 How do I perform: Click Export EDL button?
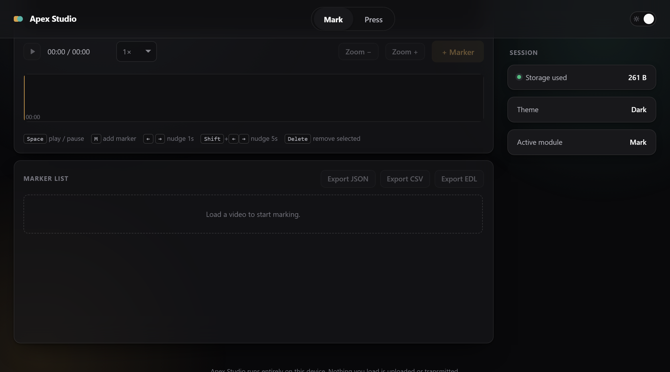point(459,179)
